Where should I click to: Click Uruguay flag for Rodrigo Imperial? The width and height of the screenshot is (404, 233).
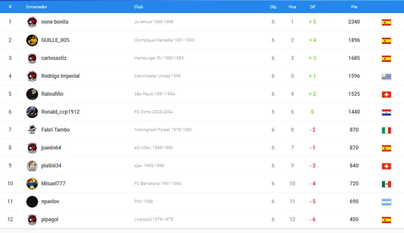point(386,76)
